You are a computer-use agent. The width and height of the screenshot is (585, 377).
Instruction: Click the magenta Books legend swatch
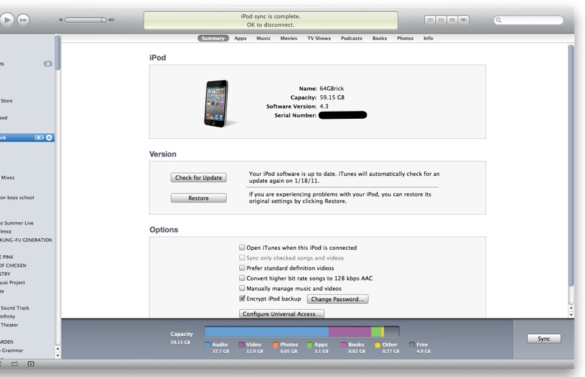[x=344, y=345]
